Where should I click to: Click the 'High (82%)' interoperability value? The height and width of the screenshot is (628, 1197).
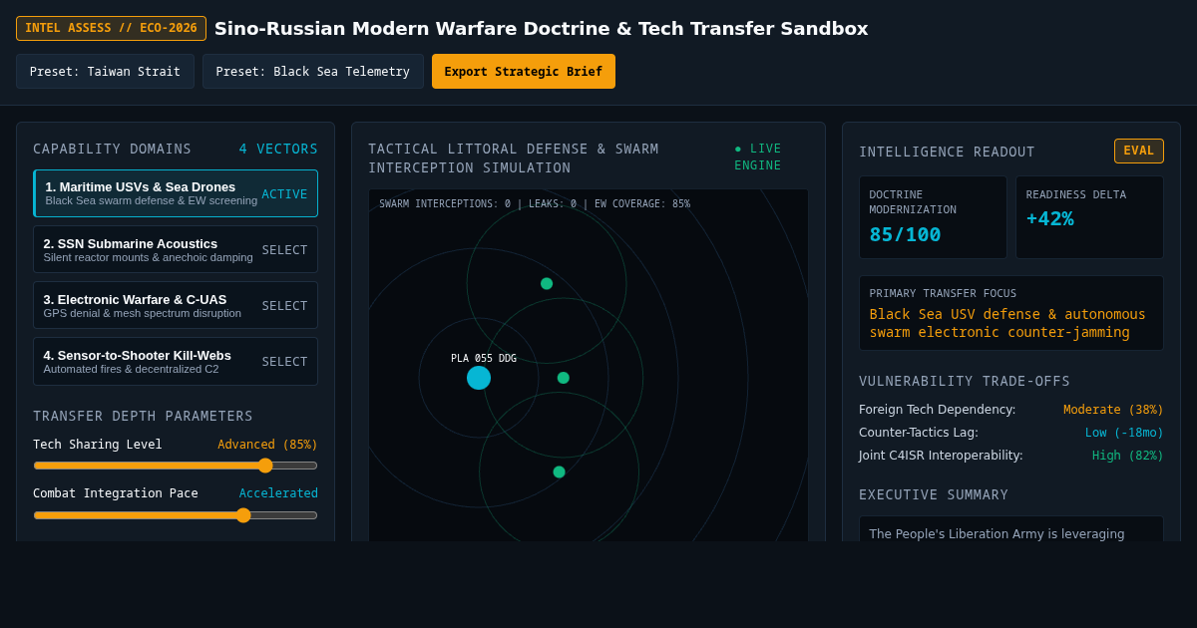[x=1128, y=456]
